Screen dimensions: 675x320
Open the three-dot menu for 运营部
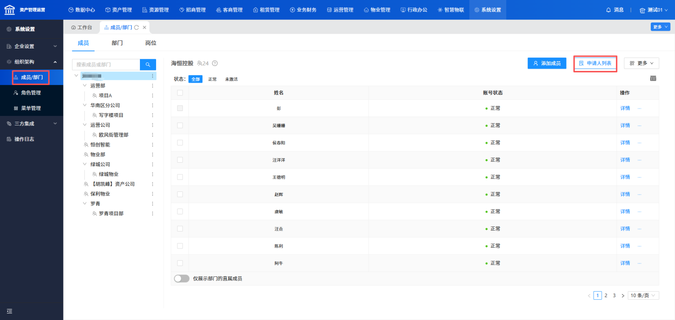pos(153,86)
